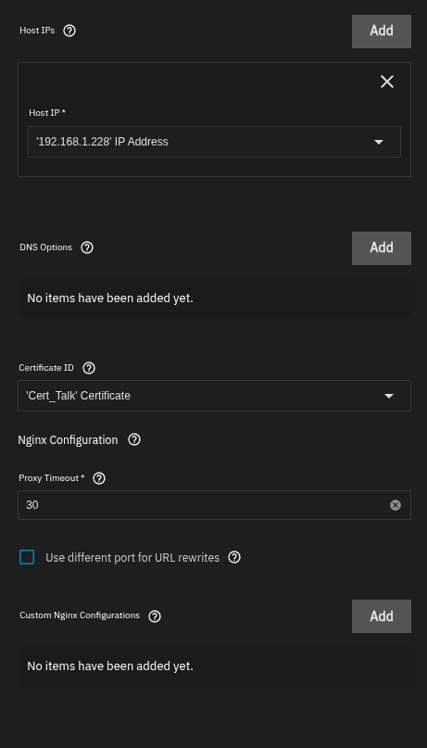427x748 pixels.
Task: Open the Nginx Configuration help icon
Action: coord(134,440)
